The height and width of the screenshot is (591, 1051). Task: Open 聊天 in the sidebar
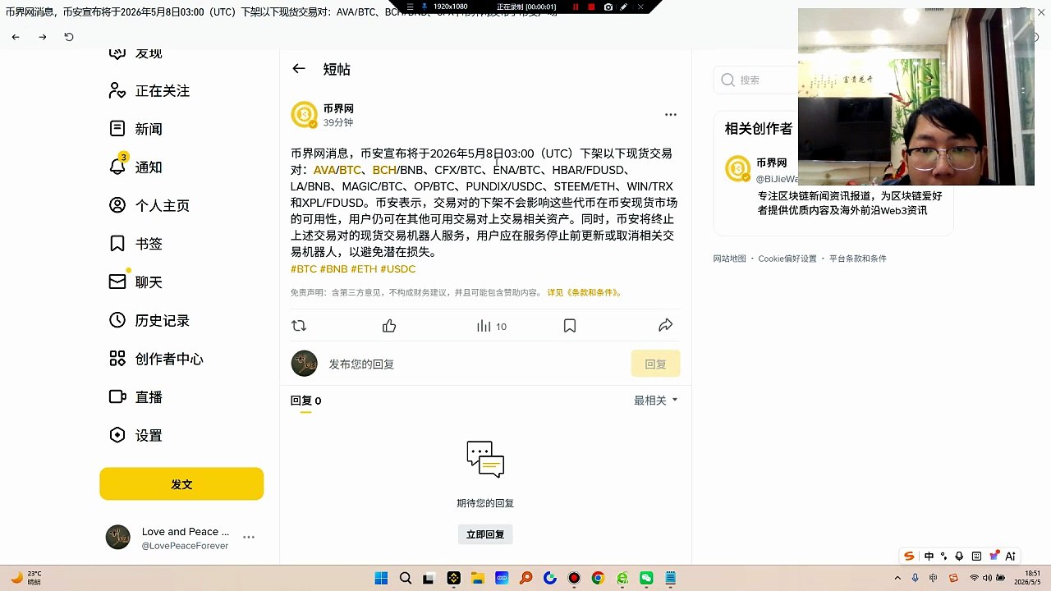click(x=136, y=282)
